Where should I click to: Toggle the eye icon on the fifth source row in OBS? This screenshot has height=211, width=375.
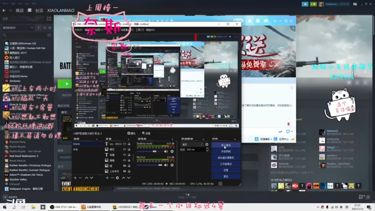coord(125,166)
